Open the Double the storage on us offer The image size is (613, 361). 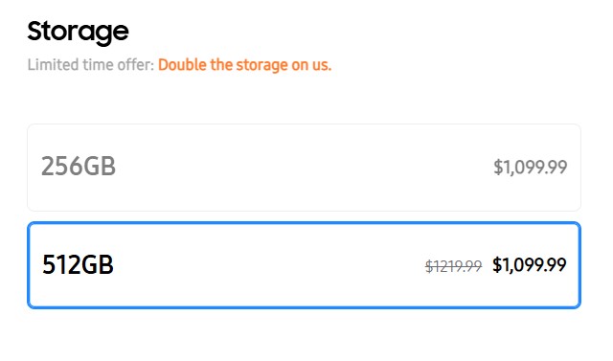click(244, 65)
